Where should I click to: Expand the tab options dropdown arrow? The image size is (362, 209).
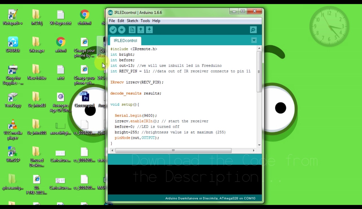pyautogui.click(x=254, y=40)
